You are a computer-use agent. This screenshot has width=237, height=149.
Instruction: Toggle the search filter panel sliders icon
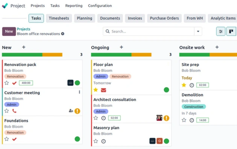221,31
